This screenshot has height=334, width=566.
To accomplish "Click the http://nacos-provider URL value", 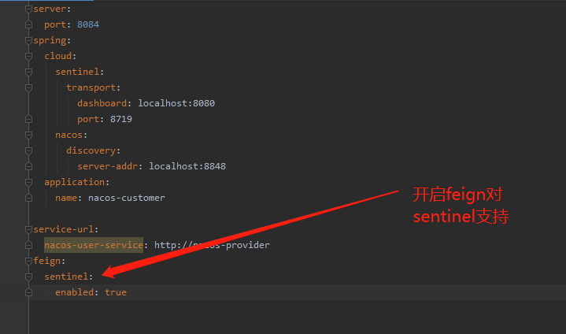I will pyautogui.click(x=212, y=245).
